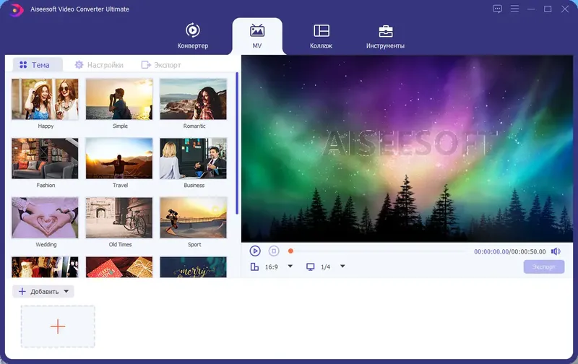Image resolution: width=578 pixels, height=364 pixels.
Task: Open the Инструменты toolbox tab
Action: [x=385, y=36]
